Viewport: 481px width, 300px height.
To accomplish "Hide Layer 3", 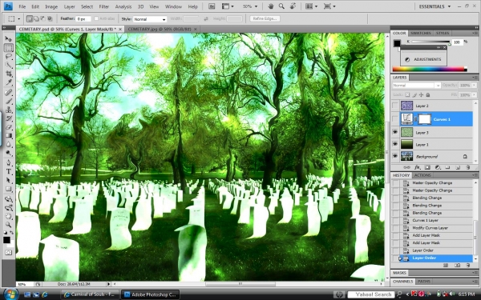I will point(395,132).
